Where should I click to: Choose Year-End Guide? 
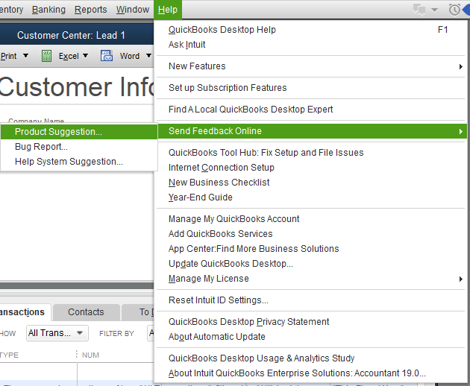(x=310, y=197)
